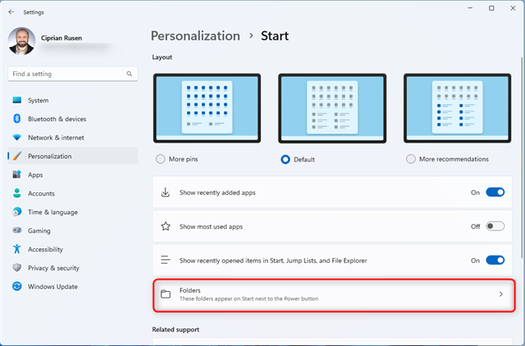Open Bluetooth & devices settings

tap(73, 119)
